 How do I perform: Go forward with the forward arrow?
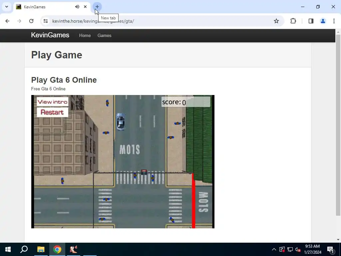[19, 21]
